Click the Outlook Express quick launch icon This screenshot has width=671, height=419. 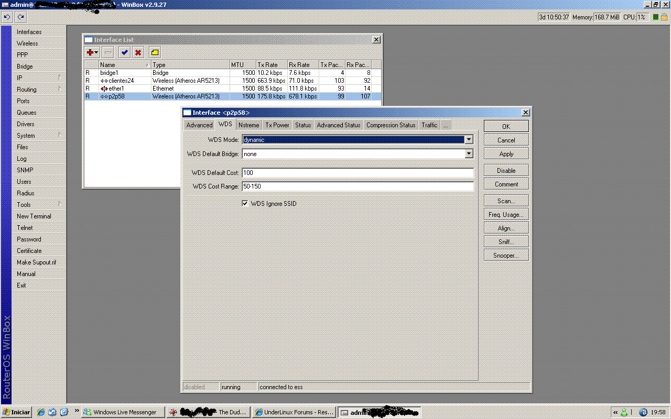pyautogui.click(x=52, y=412)
